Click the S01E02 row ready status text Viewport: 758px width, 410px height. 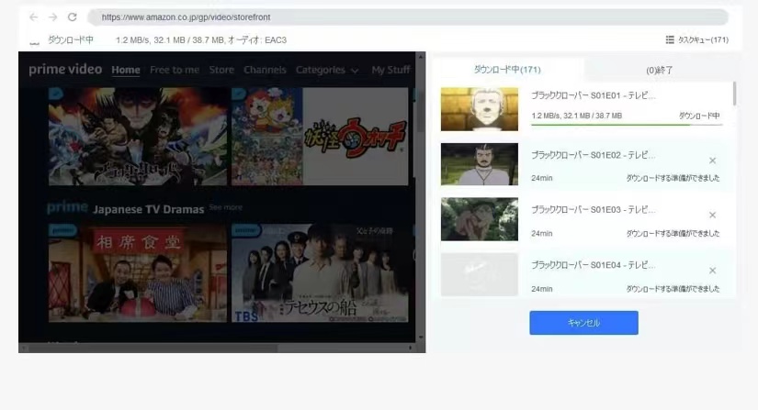tap(673, 178)
